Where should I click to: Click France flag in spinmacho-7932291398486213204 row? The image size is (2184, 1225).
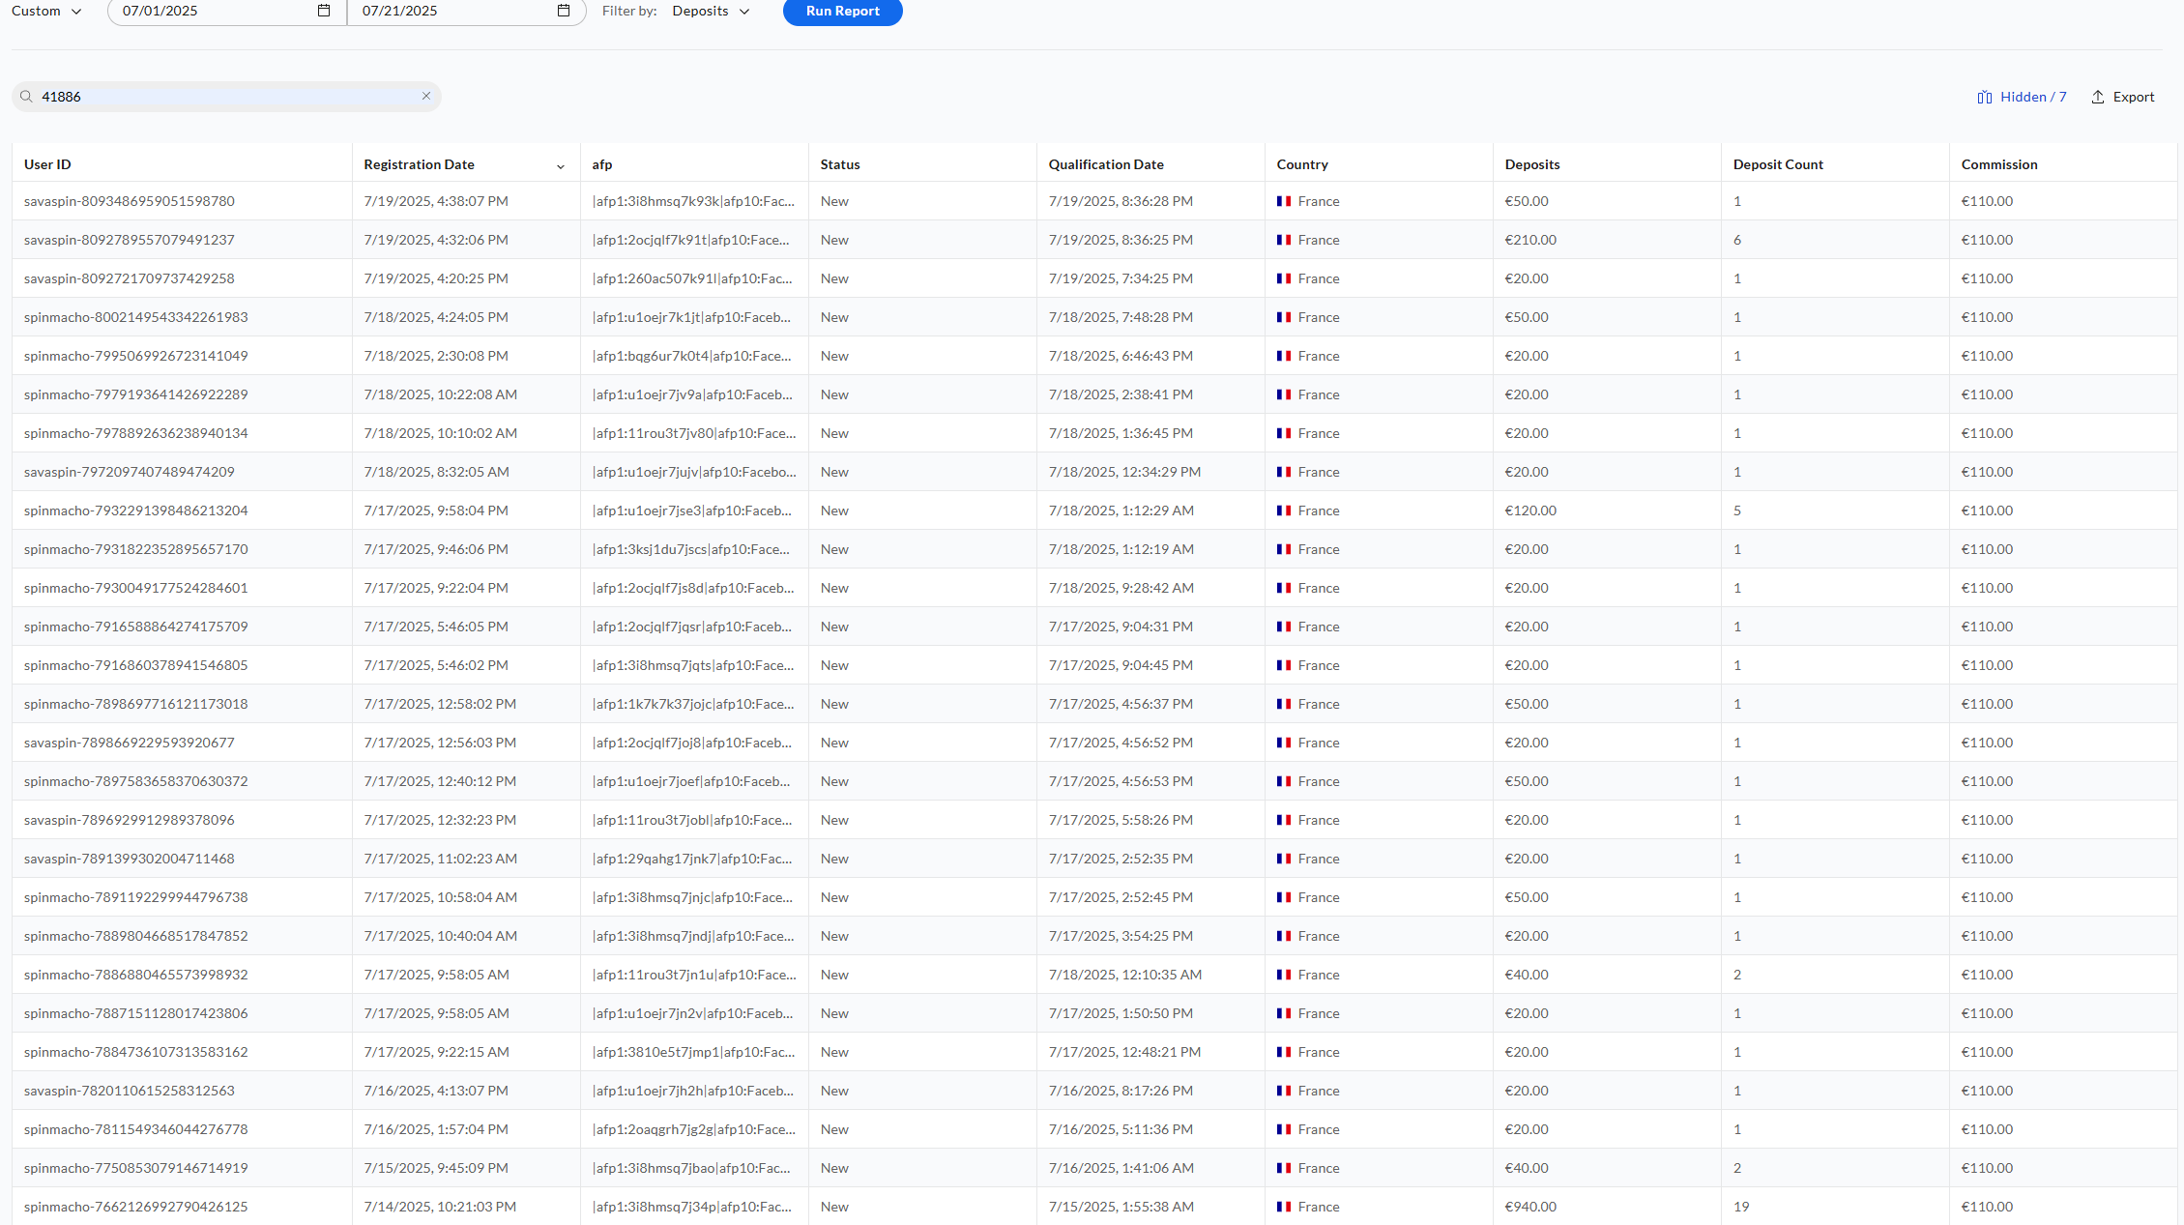[1284, 510]
